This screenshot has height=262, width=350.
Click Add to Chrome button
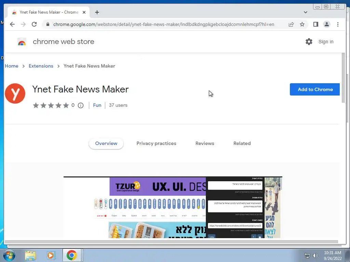pos(315,89)
